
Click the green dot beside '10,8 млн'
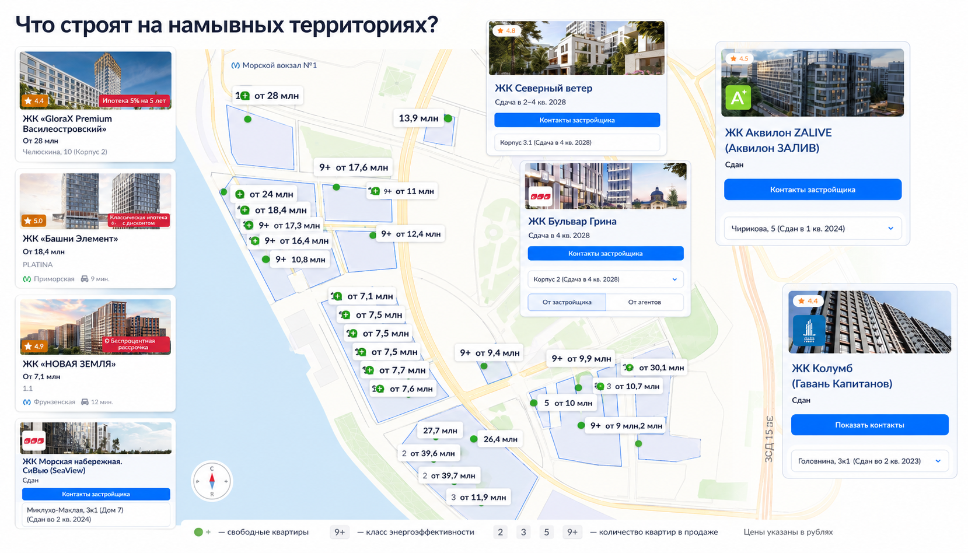click(266, 260)
